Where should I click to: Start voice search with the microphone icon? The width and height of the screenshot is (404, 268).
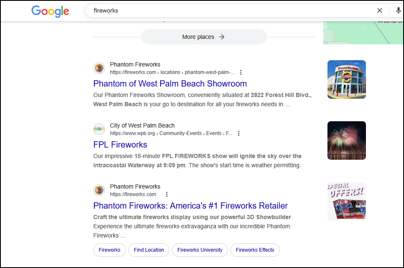tap(398, 10)
